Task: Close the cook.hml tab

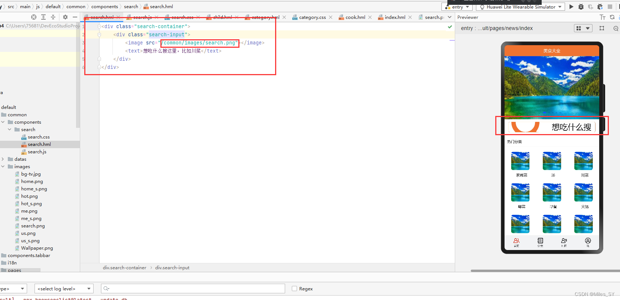Action: [370, 17]
